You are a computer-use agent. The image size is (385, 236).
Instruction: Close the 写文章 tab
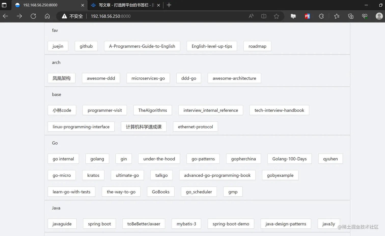point(159,5)
